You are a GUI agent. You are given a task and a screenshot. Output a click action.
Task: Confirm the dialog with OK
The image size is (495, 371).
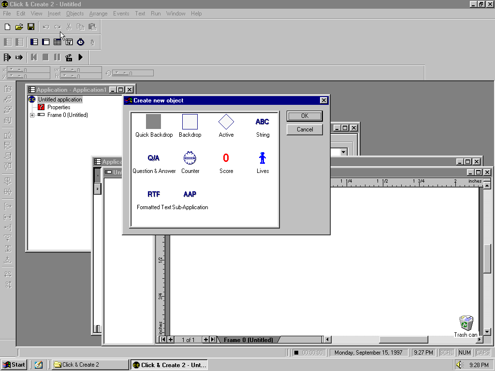(x=305, y=116)
